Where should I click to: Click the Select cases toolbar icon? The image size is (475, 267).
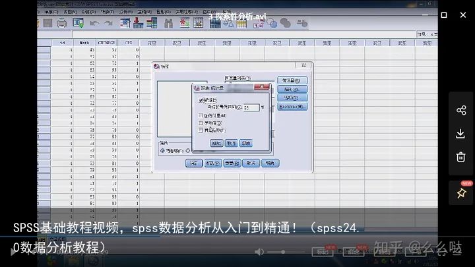241,24
